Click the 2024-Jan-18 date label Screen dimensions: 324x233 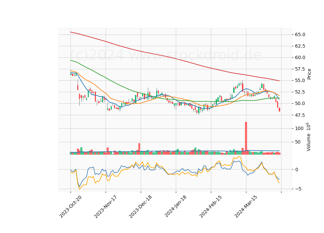tap(175, 206)
